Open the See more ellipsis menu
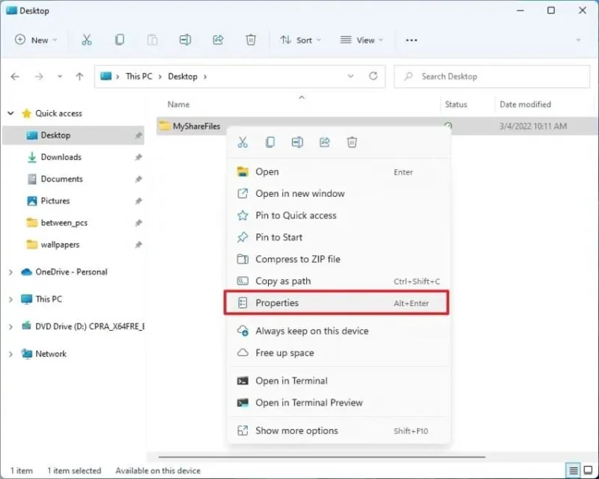Screen dimensions: 599x479 [x=411, y=40]
